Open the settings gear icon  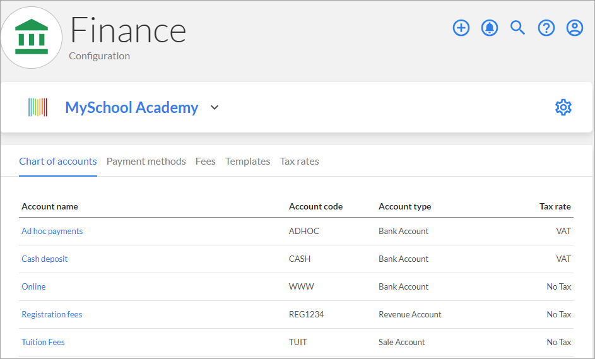[563, 107]
